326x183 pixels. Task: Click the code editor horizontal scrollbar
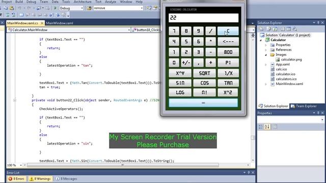(x=123, y=165)
